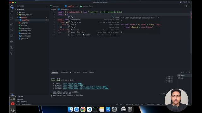Viewport: 202px width, 113px height.
Task: Open the 192.168 network URL in terminal
Action: [x=73, y=85]
